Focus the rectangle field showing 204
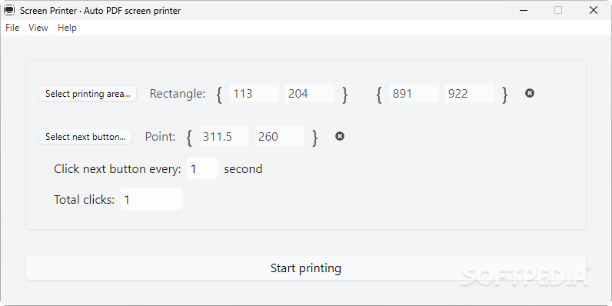This screenshot has height=306, width=612. (310, 93)
